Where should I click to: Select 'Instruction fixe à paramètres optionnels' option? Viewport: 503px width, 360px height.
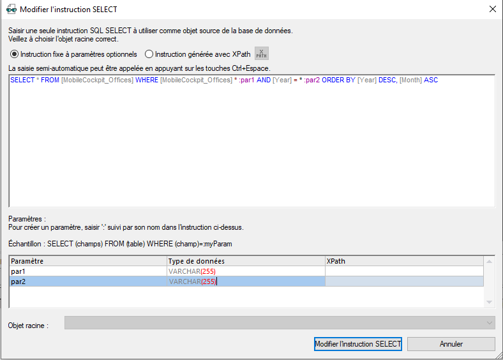(x=14, y=54)
